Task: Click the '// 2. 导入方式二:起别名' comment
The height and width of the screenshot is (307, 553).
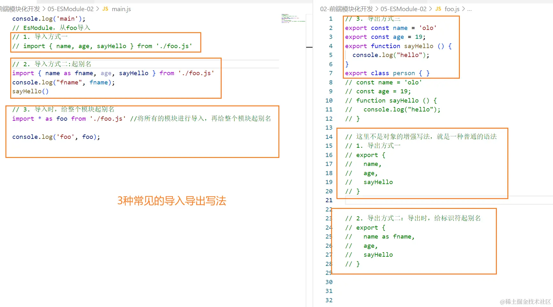Action: click(52, 64)
